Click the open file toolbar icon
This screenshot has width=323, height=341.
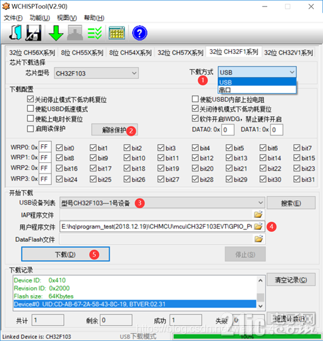[x=15, y=33]
